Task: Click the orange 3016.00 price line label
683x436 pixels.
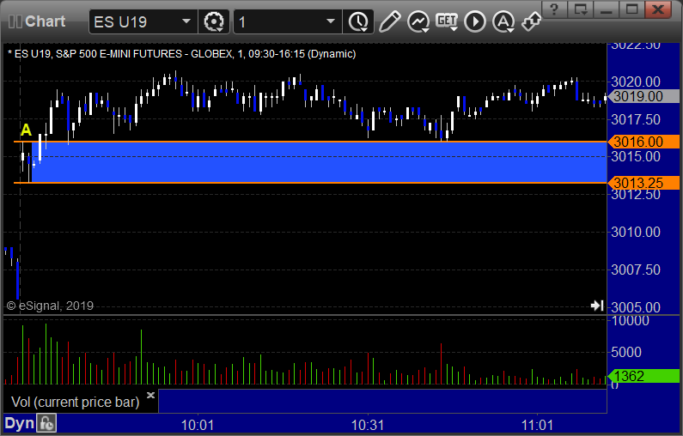Action: point(643,142)
